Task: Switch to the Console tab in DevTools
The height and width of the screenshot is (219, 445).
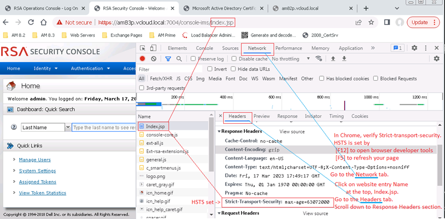Action: [204, 48]
